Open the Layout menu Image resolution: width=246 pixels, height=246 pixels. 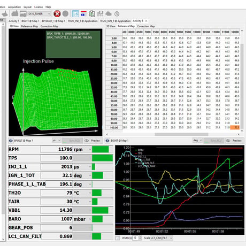point(27,7)
